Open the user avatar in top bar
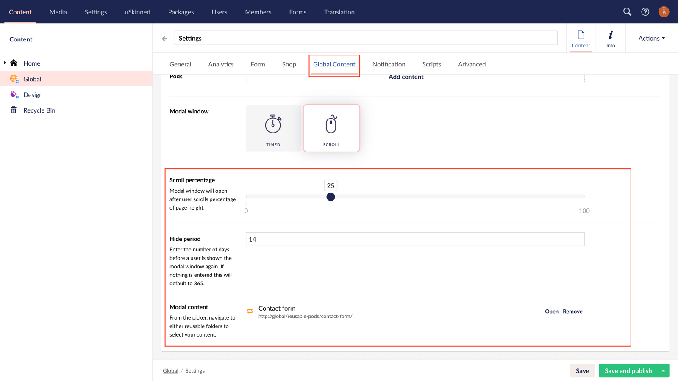 click(664, 12)
